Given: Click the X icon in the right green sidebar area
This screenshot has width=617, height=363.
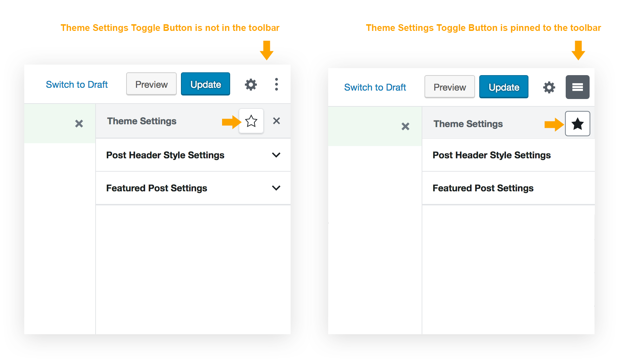Looking at the screenshot, I should tap(405, 126).
